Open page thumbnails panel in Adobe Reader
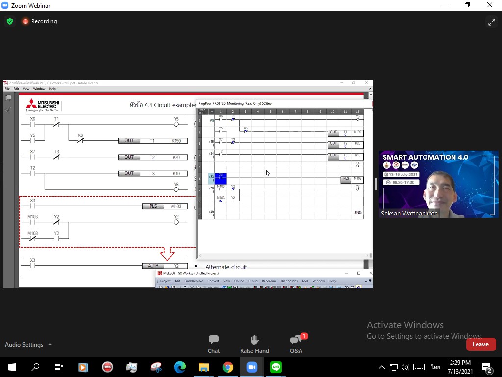Screen dimensions: 502x377 coord(8,97)
